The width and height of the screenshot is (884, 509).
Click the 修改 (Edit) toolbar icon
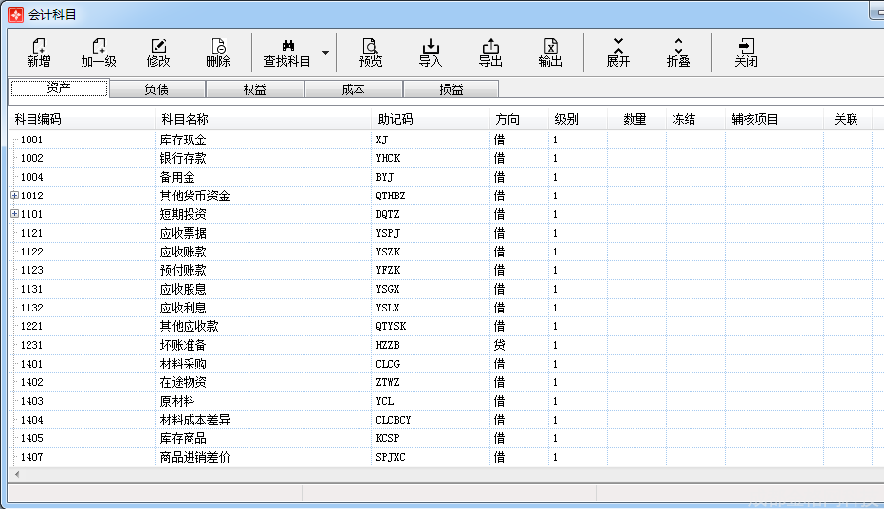(x=158, y=47)
